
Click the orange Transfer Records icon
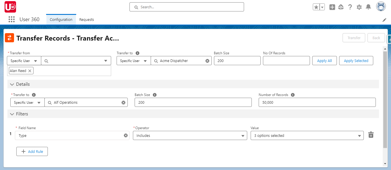pyautogui.click(x=9, y=38)
